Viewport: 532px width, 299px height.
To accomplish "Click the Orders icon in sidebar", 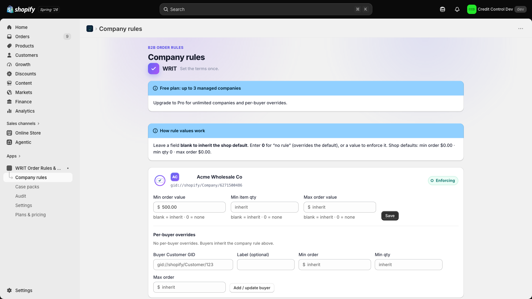I will (9, 37).
